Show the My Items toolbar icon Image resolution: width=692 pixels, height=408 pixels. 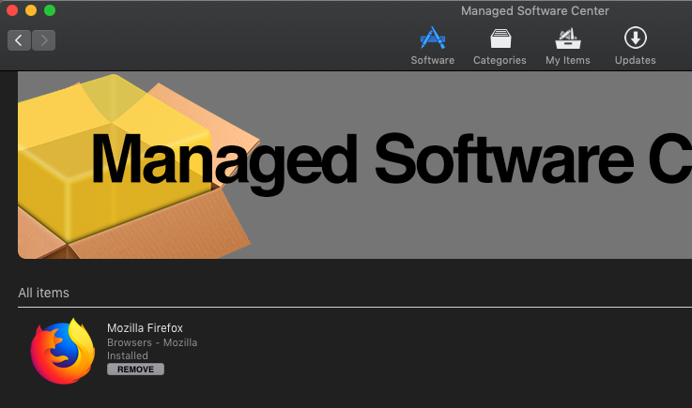click(567, 38)
